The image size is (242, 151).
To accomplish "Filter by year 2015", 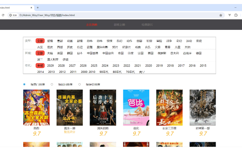I will pyautogui.click(x=203, y=66).
